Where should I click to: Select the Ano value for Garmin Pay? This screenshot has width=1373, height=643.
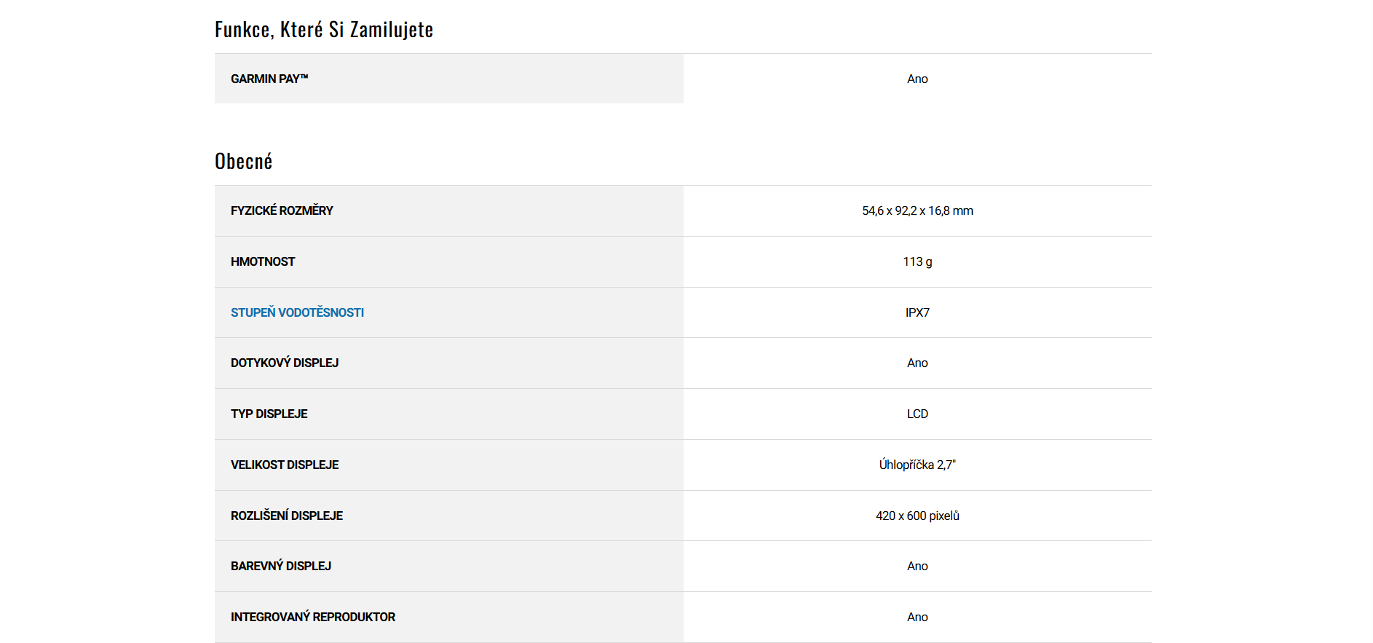coord(917,79)
